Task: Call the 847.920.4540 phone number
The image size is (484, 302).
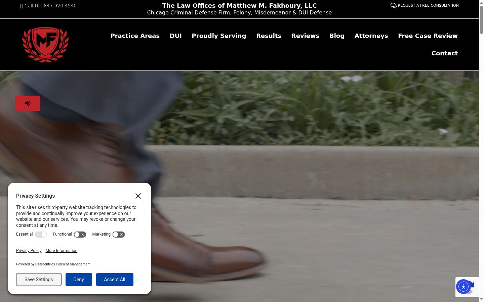Action: pos(48,6)
